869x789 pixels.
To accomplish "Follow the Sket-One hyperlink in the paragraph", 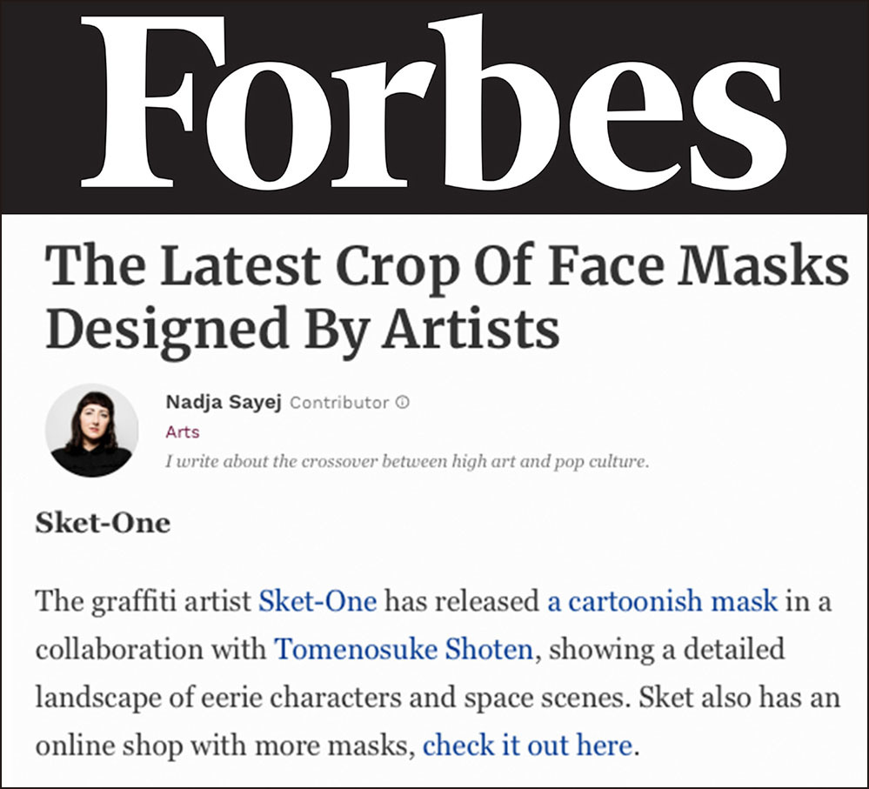I will (x=318, y=601).
